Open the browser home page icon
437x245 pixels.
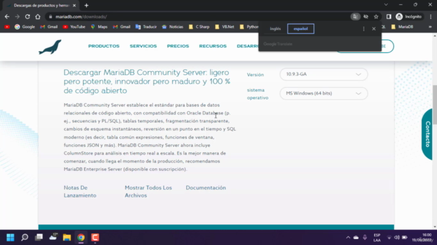pos(38,16)
